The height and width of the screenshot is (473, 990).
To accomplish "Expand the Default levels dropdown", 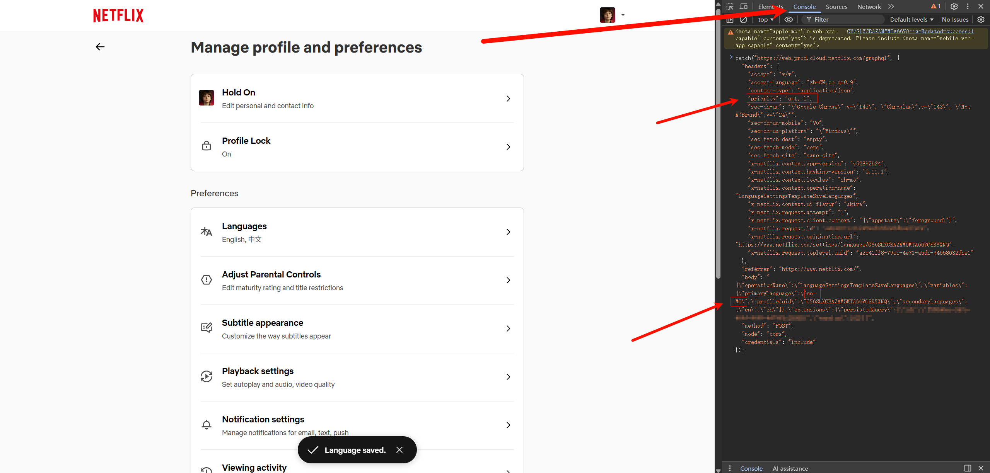I will pos(911,19).
